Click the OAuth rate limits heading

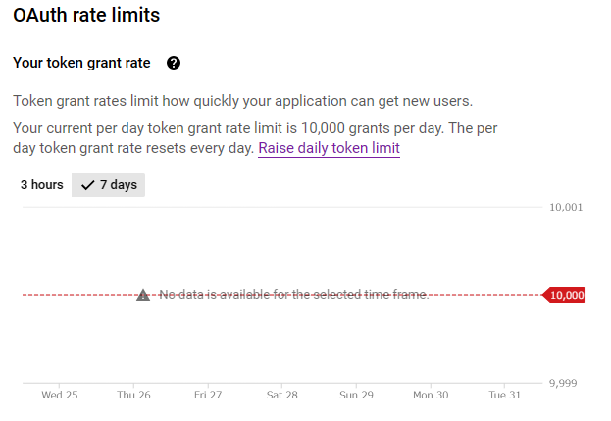click(x=86, y=15)
